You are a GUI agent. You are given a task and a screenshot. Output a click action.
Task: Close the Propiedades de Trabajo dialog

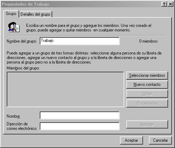[x=170, y=4]
